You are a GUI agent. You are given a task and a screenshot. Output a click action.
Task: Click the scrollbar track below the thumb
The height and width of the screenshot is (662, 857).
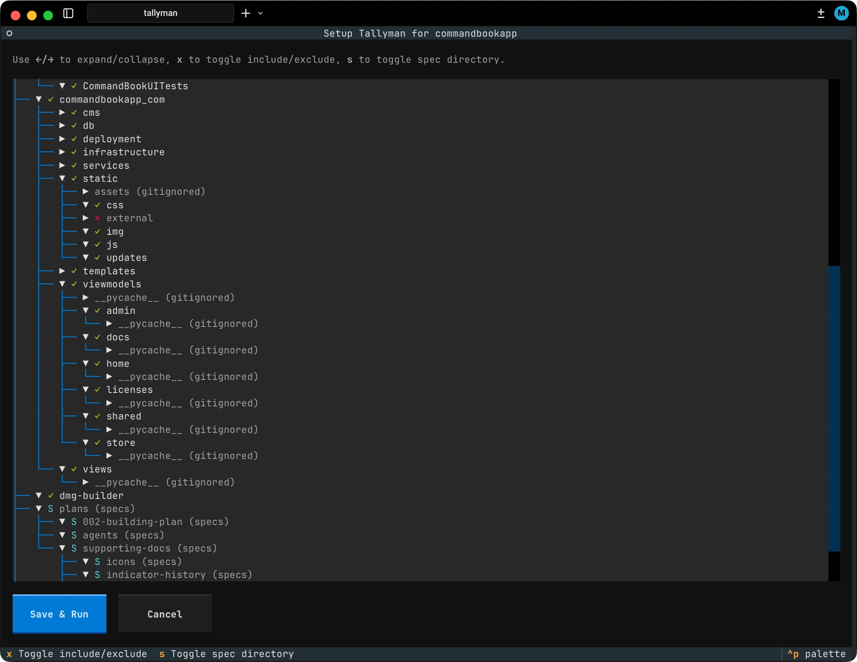834,566
